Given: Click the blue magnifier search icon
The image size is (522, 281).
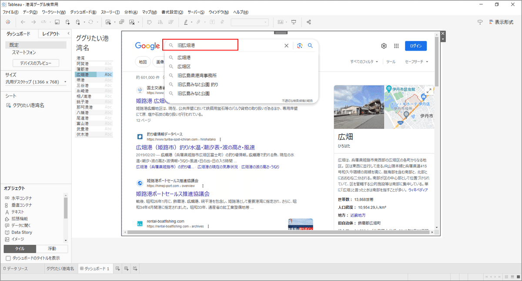Looking at the screenshot, I should pyautogui.click(x=310, y=45).
